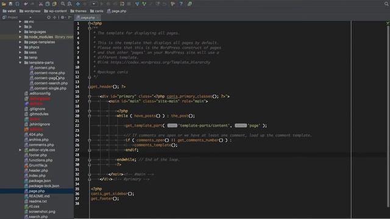Open the Project panel gear settings

63,18
